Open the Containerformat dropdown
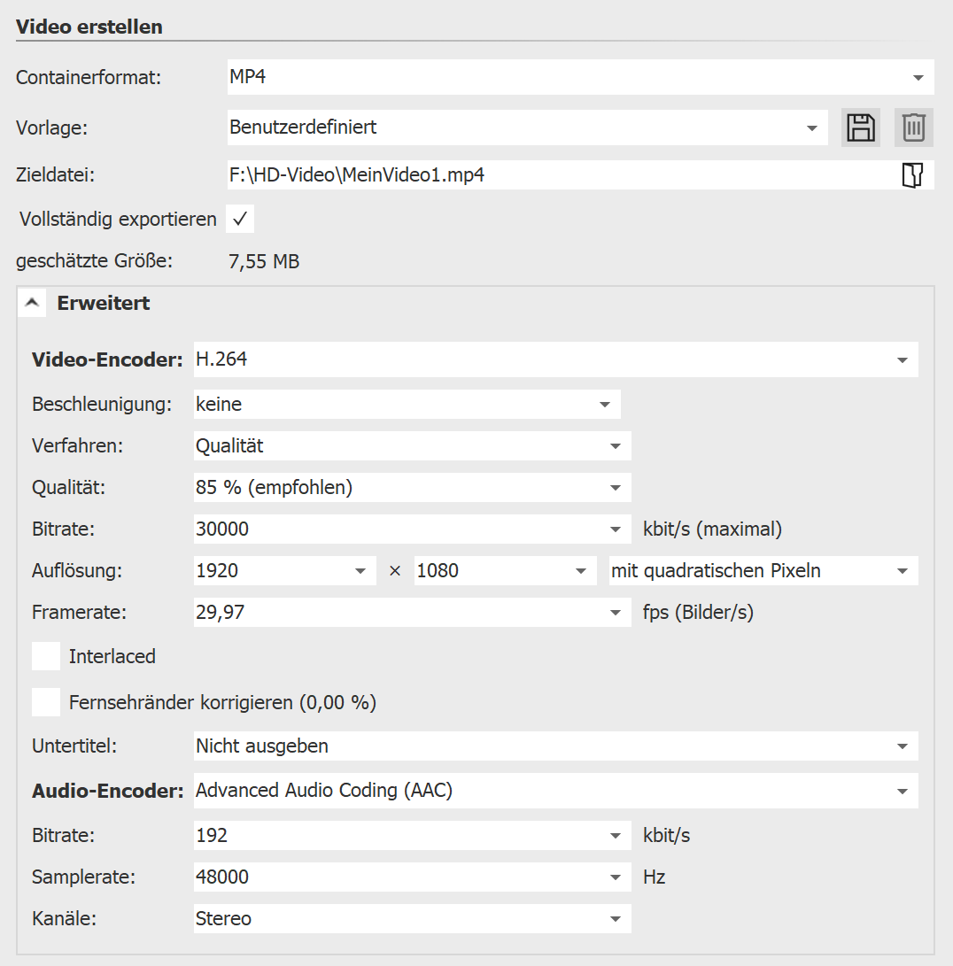 pyautogui.click(x=918, y=78)
